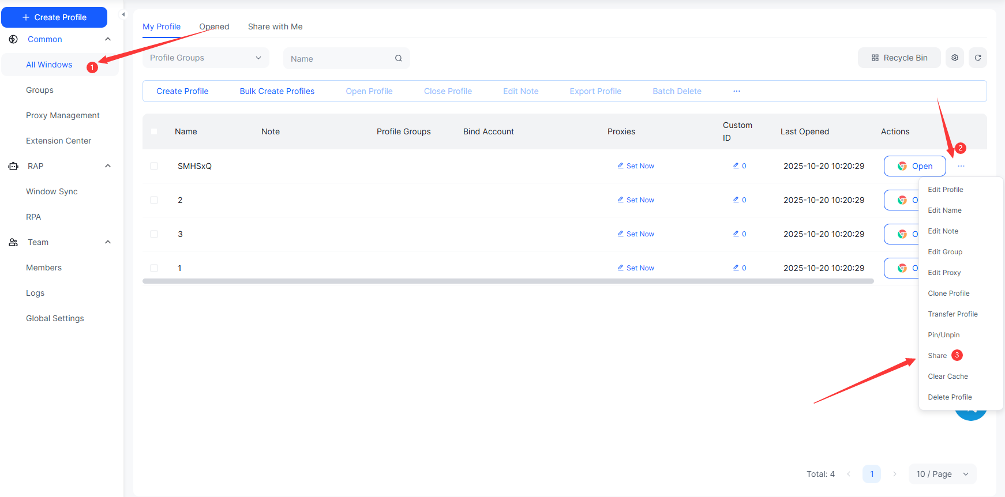Click the Custom ID edit icon for SMHSxQ
Screen dimensions: 1005x497
click(736, 165)
